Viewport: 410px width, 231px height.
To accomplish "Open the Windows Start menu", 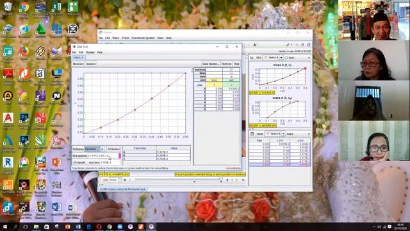I will 4,227.
